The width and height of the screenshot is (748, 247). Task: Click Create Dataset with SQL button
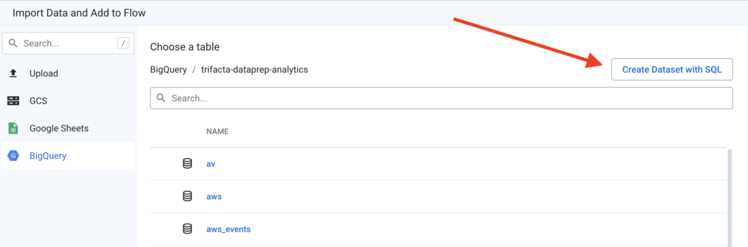pos(672,70)
